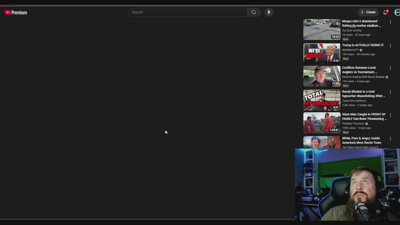This screenshot has width=400, height=225.
Task: Open the Create button
Action: click(x=368, y=12)
